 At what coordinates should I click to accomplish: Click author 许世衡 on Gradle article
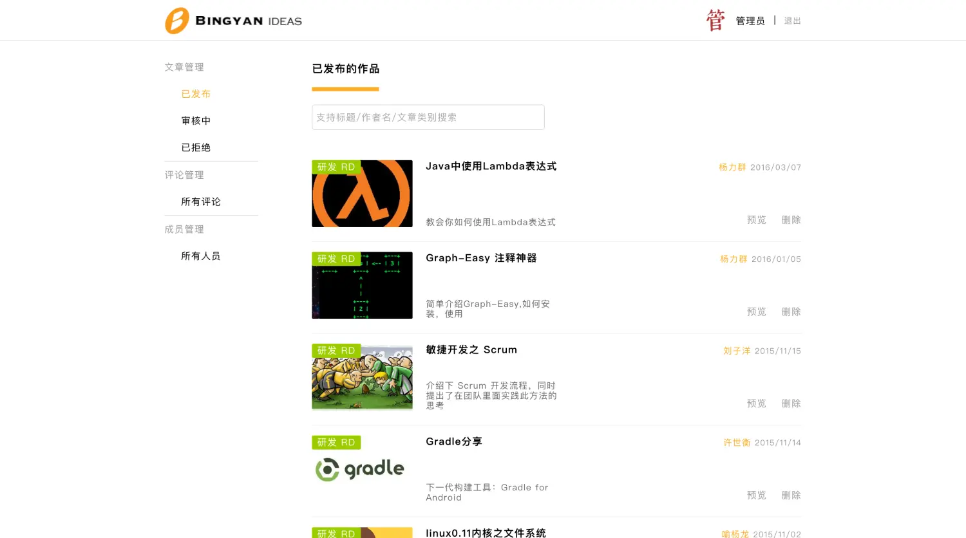pyautogui.click(x=737, y=443)
